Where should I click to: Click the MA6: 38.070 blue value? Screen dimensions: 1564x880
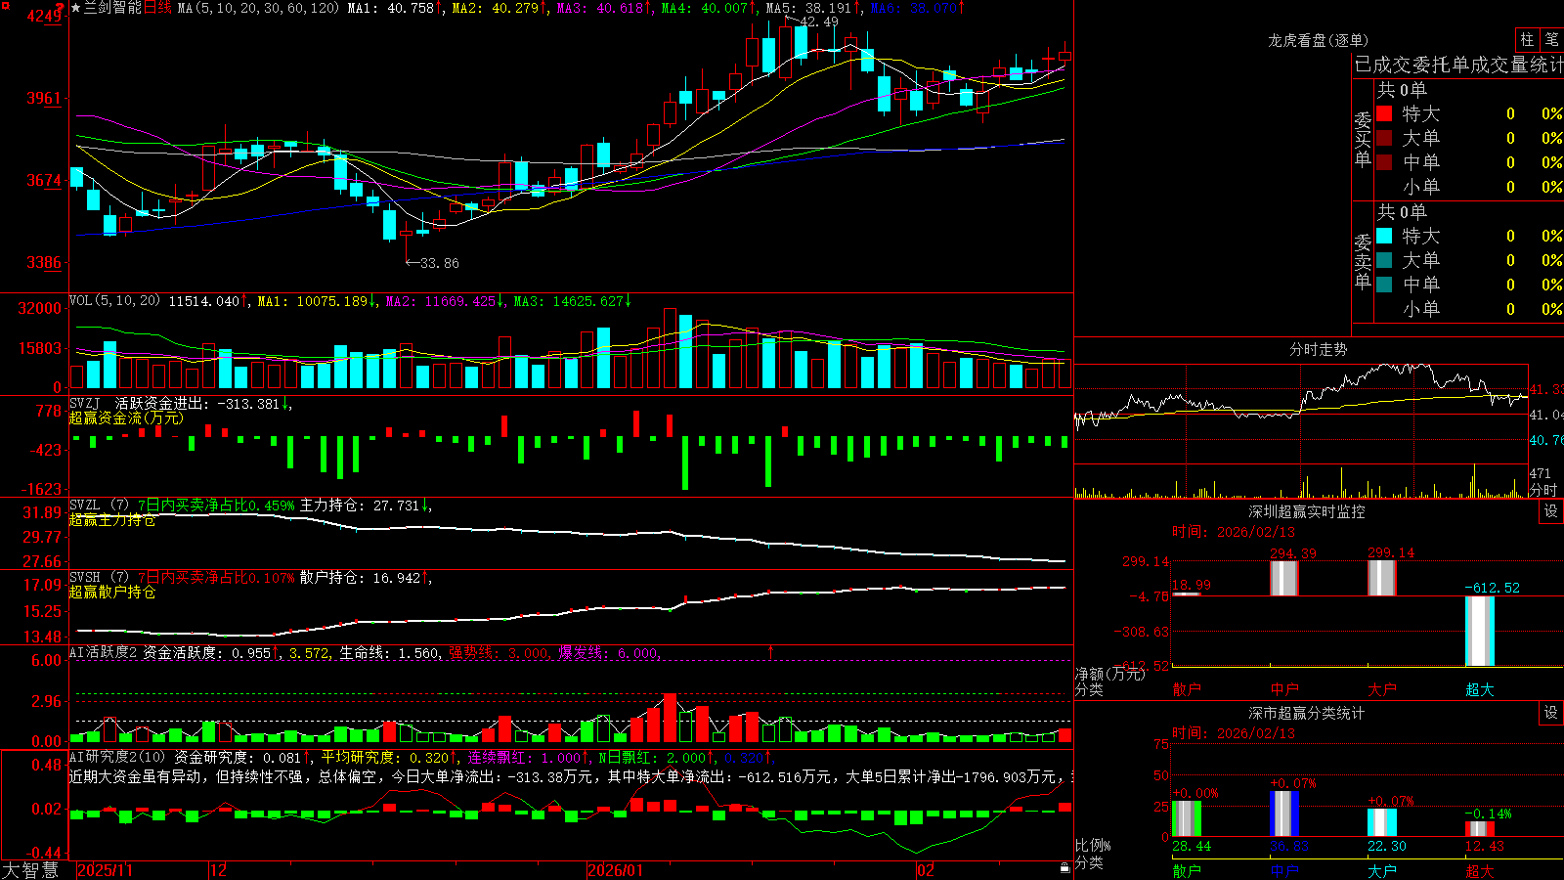click(x=913, y=8)
